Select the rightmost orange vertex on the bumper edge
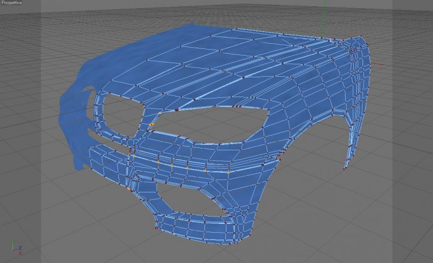The width and height of the screenshot is (433, 263). pos(228,173)
